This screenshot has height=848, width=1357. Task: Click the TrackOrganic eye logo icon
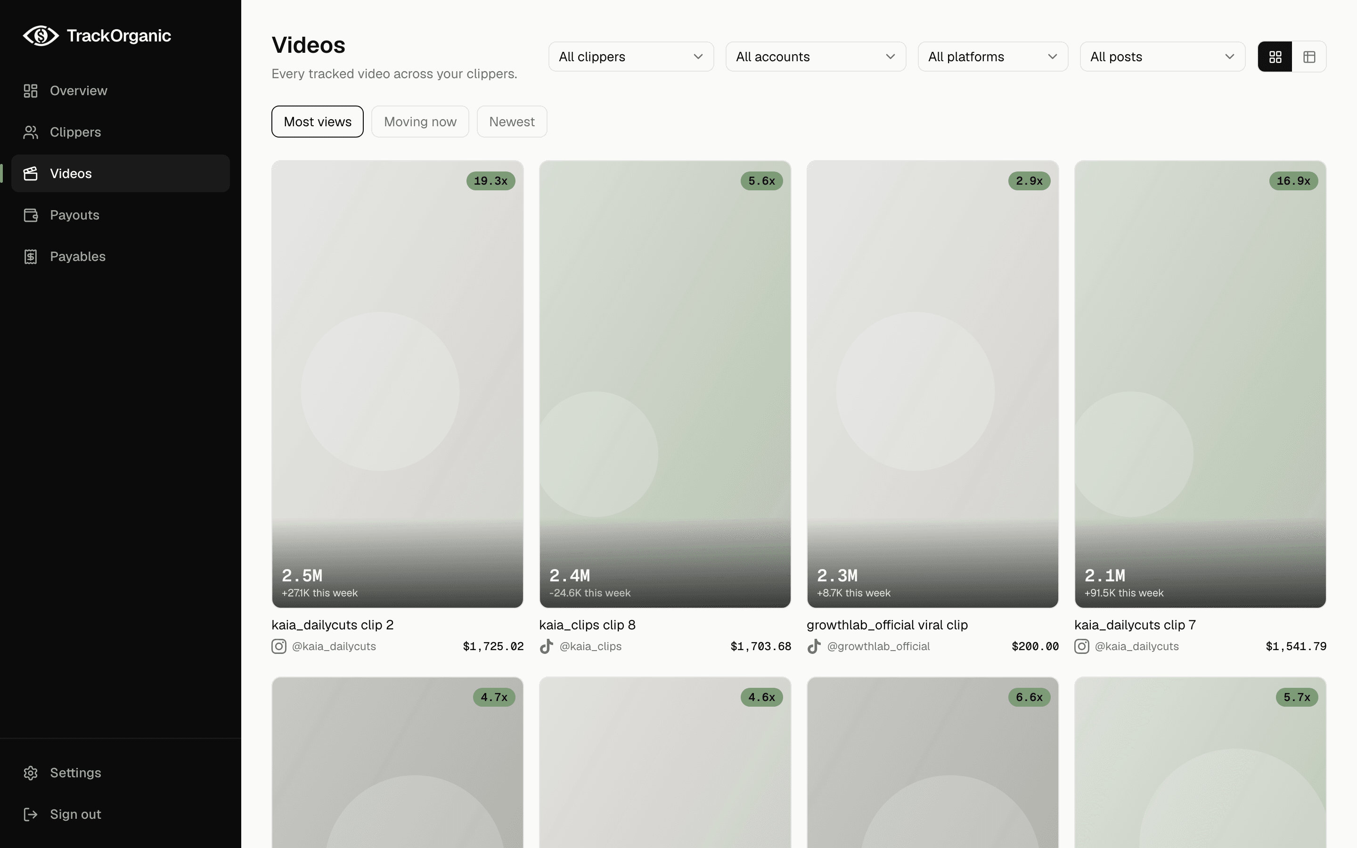point(41,35)
